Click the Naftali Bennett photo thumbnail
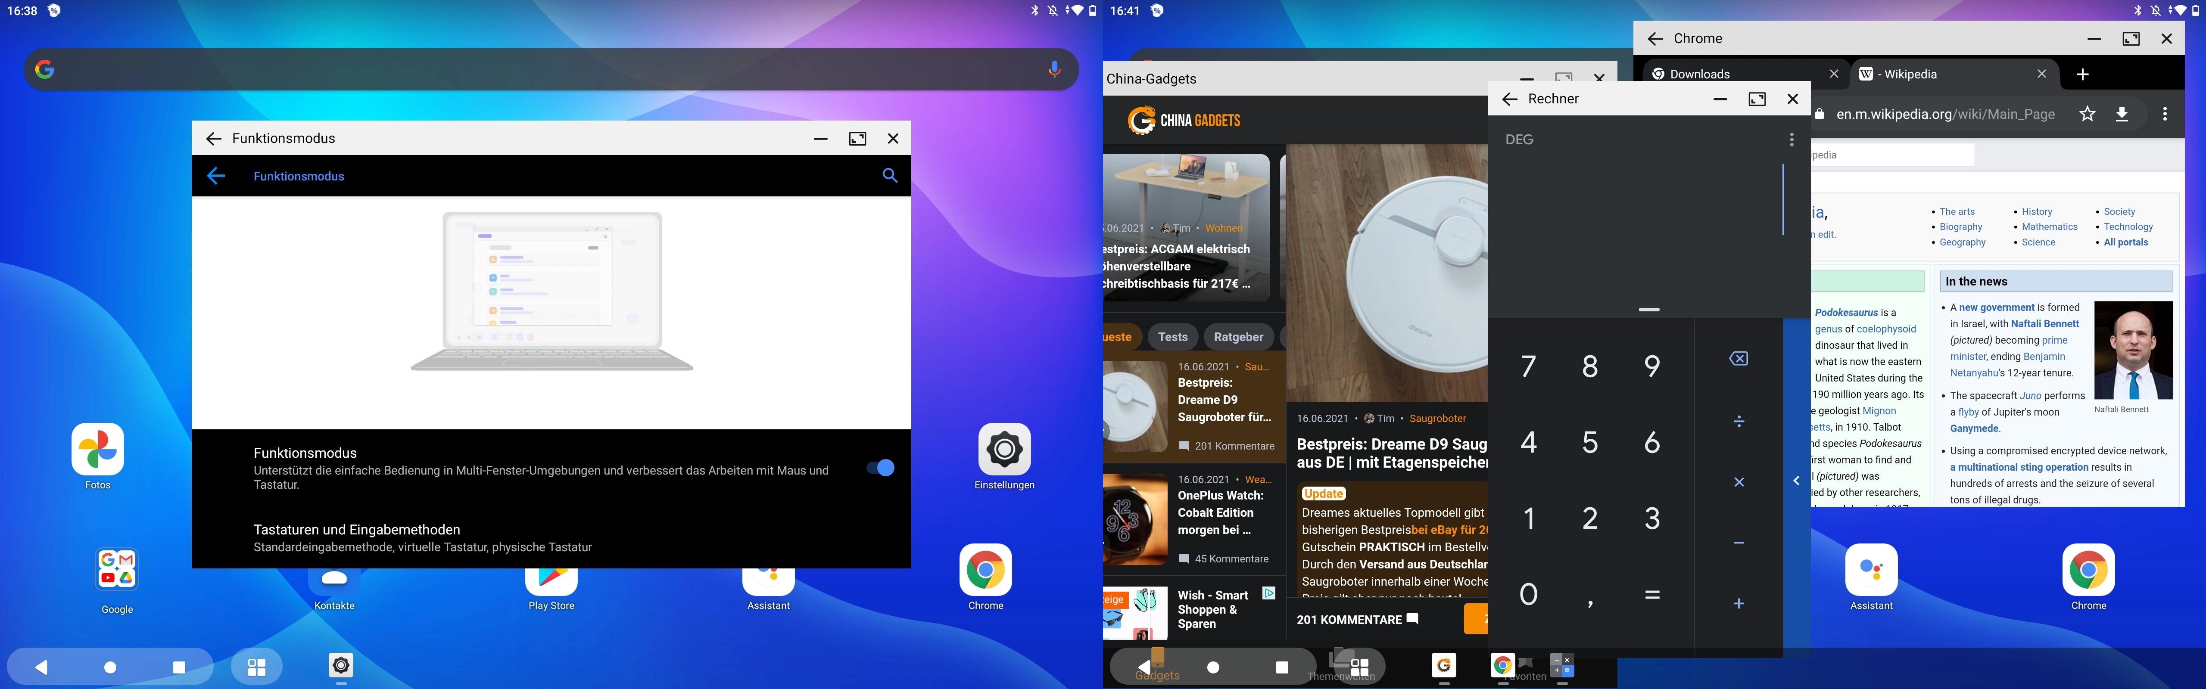Image resolution: width=2206 pixels, height=689 pixels. pos(2133,350)
